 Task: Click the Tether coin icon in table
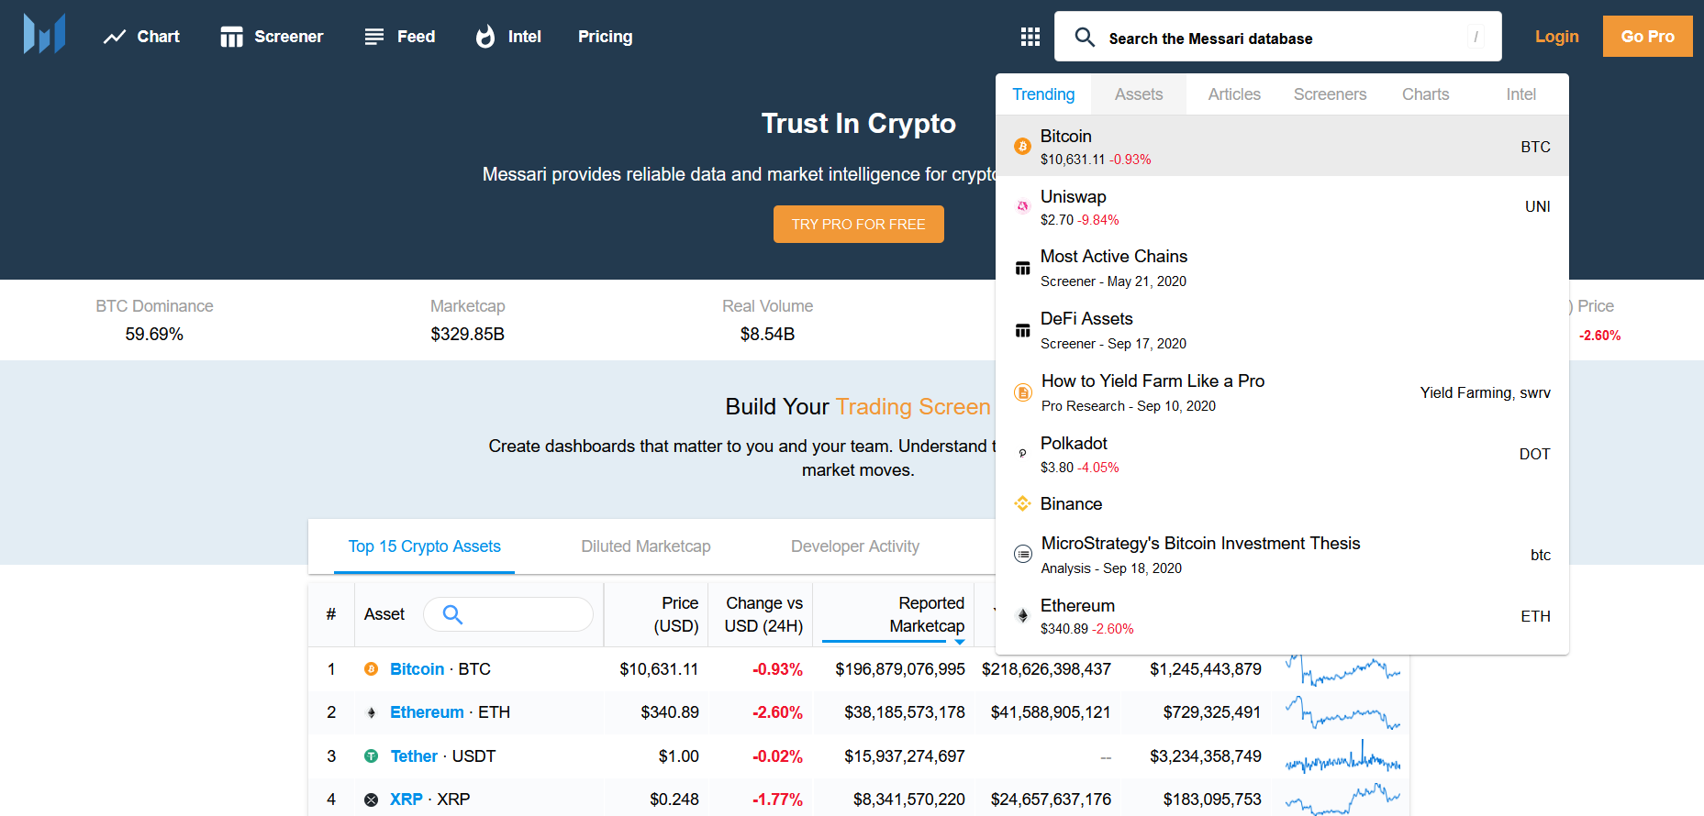[371, 756]
